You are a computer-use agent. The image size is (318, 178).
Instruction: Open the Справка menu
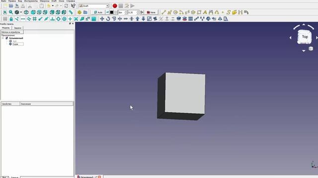pyautogui.click(x=71, y=1)
